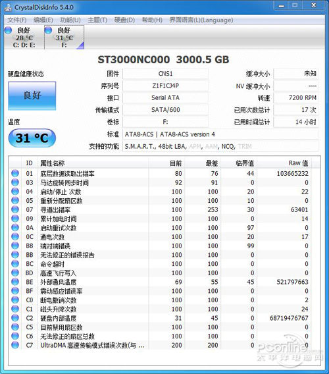Click the 31 °C temperature indicator
This screenshot has width=329, height=374.
[32, 138]
